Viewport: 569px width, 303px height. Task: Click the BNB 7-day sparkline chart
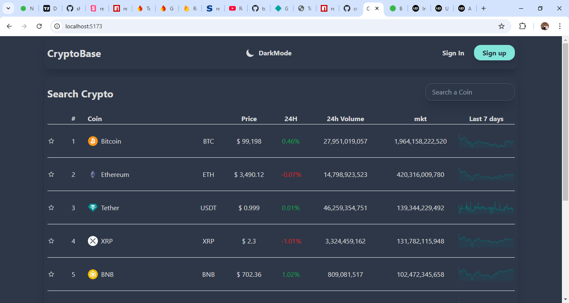486,274
